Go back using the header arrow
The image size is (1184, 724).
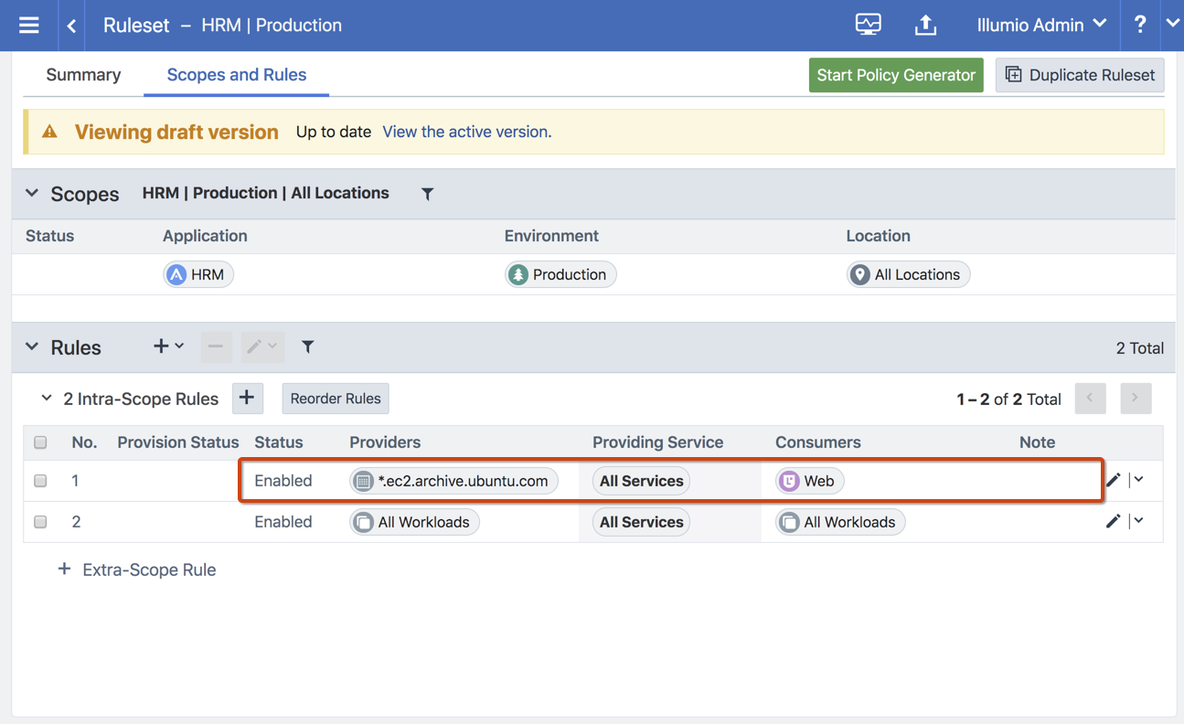[71, 26]
